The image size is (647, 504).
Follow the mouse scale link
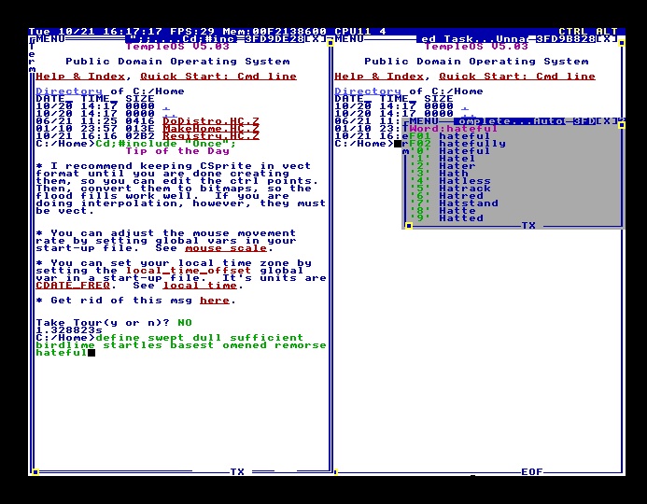click(x=226, y=248)
